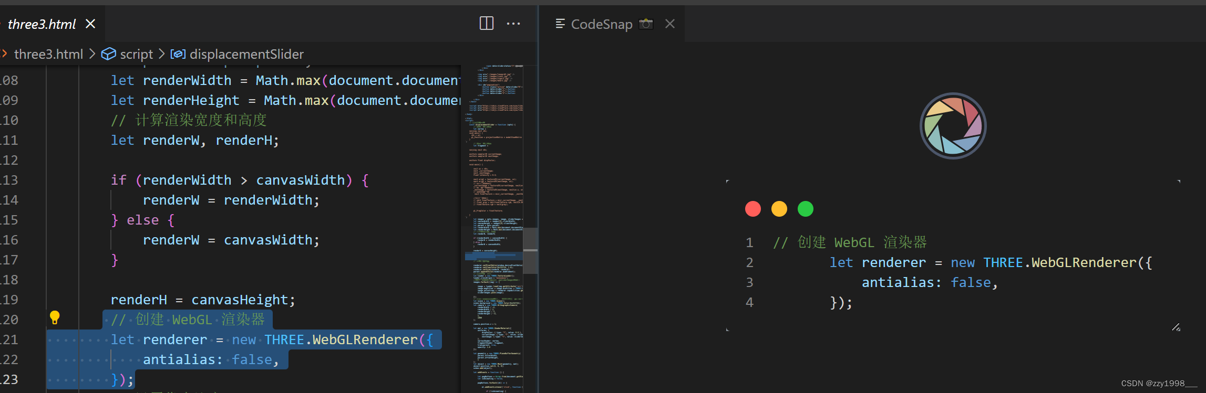Click 'antialias: false,' in CodeSnap preview
Viewport: 1206px width, 393px height.
tap(929, 282)
